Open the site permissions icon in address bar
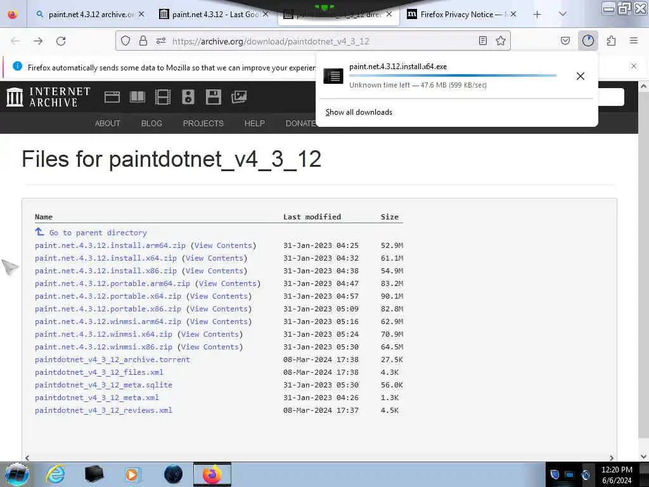 click(161, 41)
